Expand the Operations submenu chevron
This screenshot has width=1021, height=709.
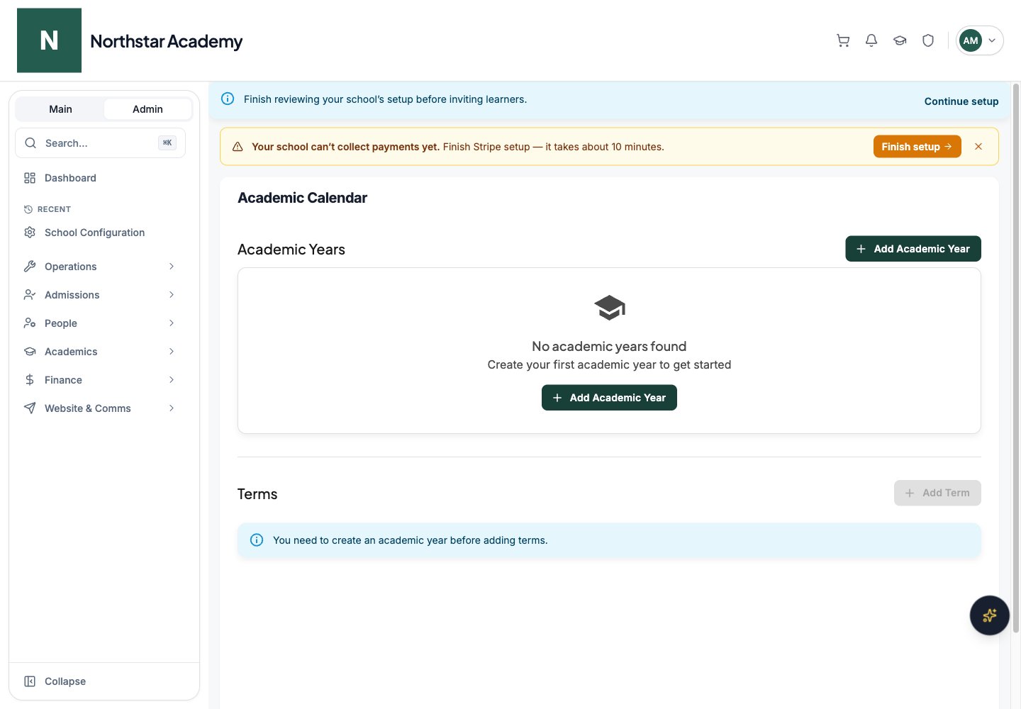[x=172, y=267]
